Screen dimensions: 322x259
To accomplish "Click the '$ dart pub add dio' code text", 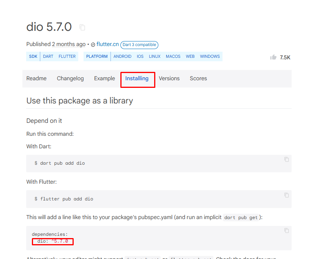I will [x=60, y=163].
